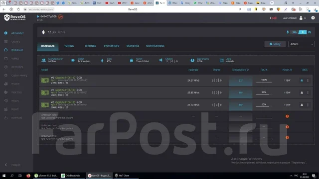
Task: Switch to the Statistics tab
Action: tap(133, 46)
